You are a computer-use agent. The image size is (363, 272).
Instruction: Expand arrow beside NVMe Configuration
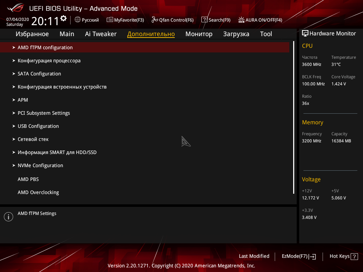tap(14, 165)
